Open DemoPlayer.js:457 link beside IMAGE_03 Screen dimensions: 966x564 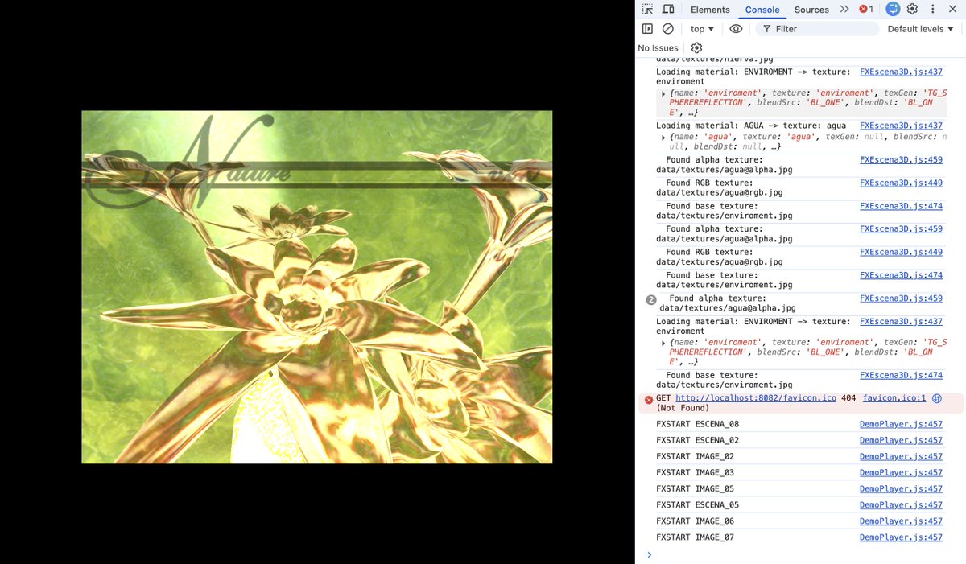pos(901,472)
